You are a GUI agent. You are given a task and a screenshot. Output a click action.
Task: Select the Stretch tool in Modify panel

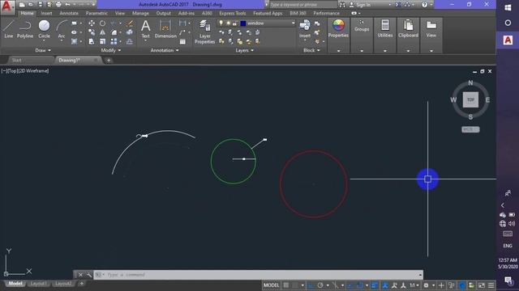(x=92, y=41)
